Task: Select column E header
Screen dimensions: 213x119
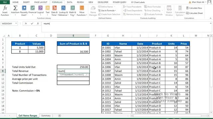Action: point(73,36)
